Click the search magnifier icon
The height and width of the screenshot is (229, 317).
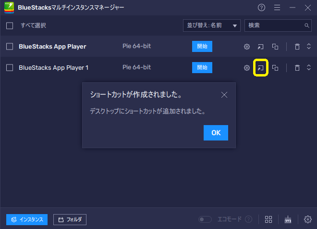point(307,25)
